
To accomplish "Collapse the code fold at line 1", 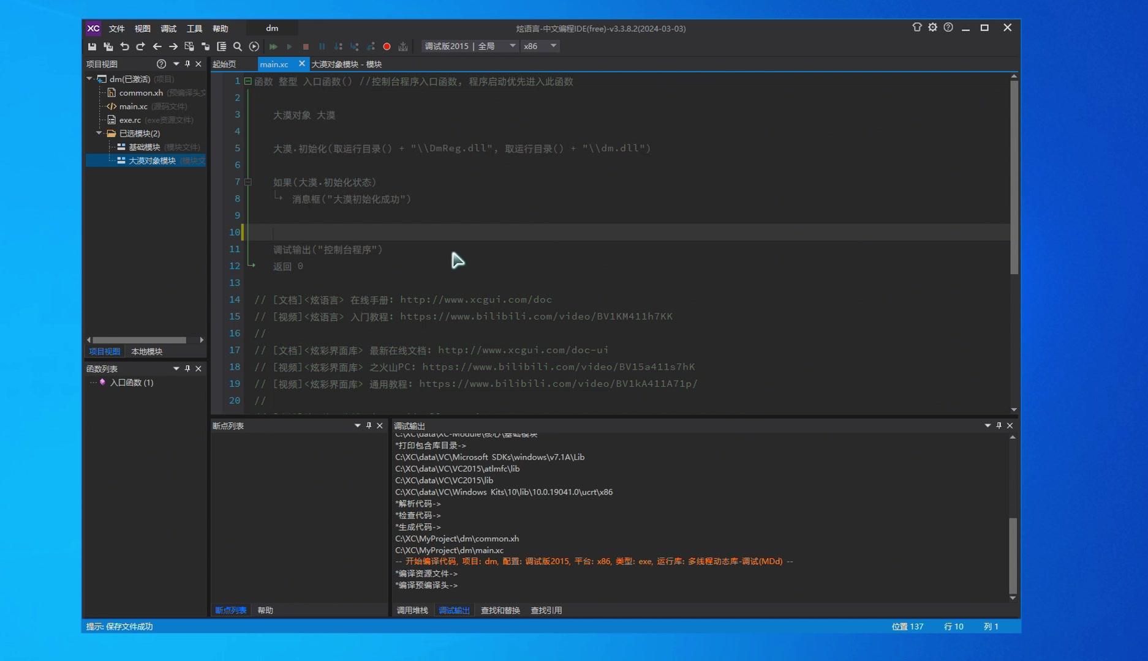I will 248,81.
